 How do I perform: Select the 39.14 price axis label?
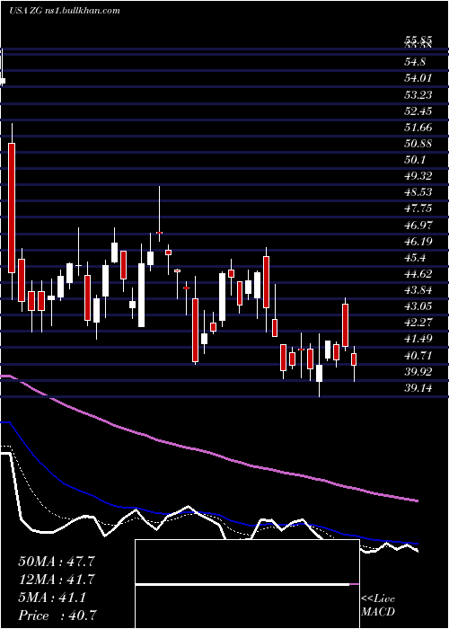click(418, 388)
